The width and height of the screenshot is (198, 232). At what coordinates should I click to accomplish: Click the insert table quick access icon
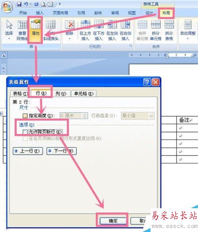[x=50, y=4]
